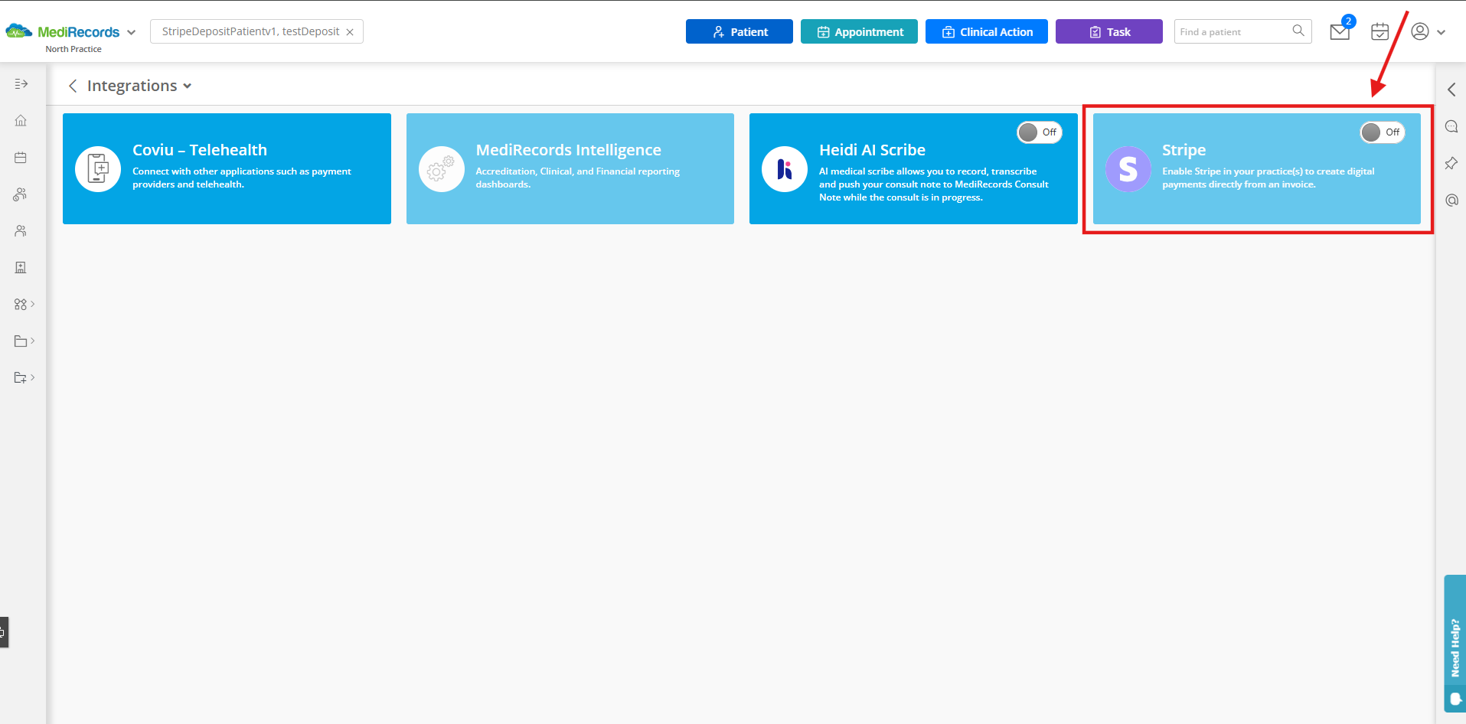
Task: Go back using the Integrations back arrow
Action: tap(73, 86)
